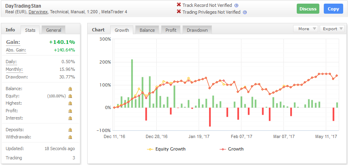Click the 15.96% monthly value

point(67,70)
